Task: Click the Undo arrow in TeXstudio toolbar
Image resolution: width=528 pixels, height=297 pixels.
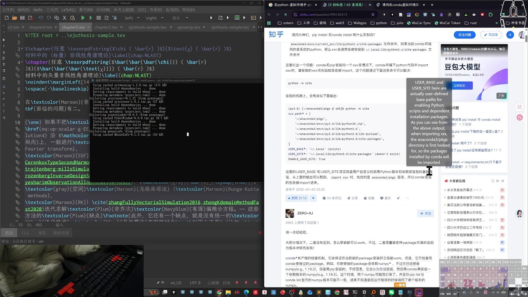Action: click(x=40, y=18)
